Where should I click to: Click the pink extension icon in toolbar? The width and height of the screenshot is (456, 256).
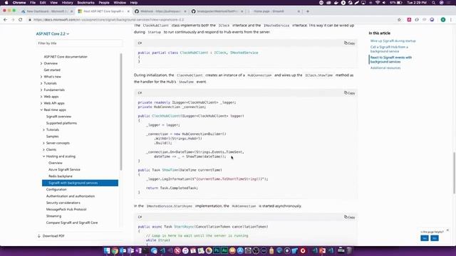coord(409,20)
